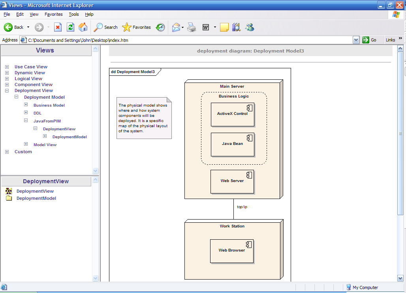Click the Mail envelope icon
Viewport: 406px width, 293px height.
point(176,27)
